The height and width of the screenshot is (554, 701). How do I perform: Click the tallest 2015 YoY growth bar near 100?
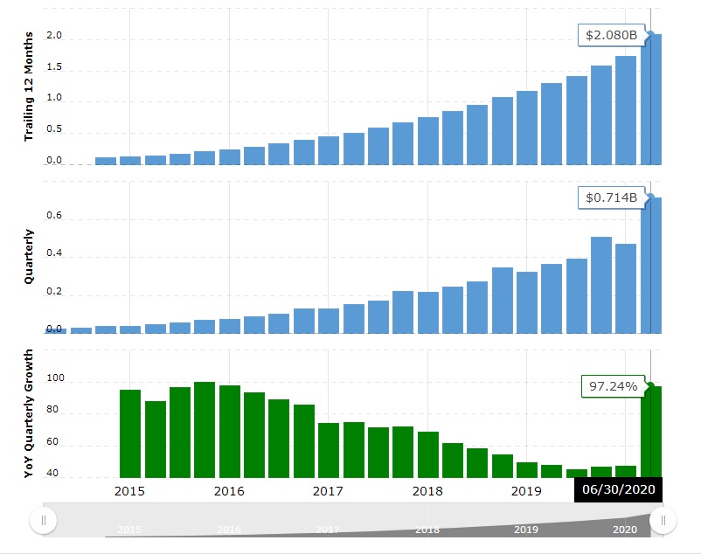tap(205, 430)
